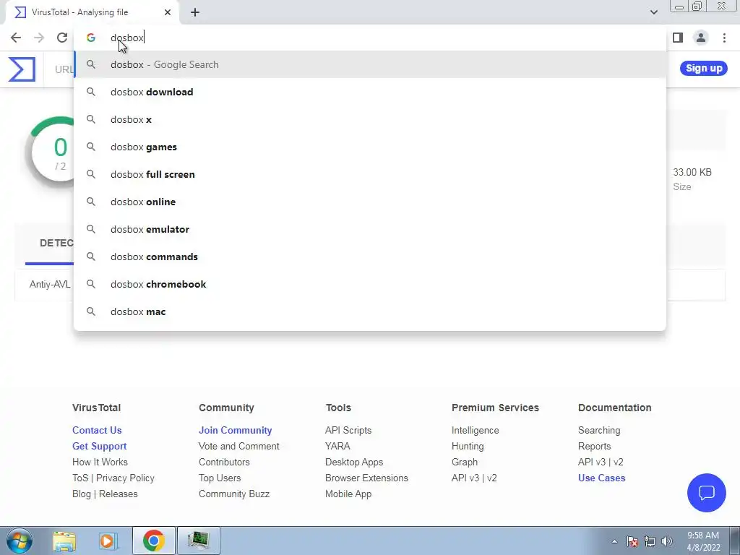This screenshot has height=555, width=740.
Task: Open the Contributors link
Action: (x=224, y=462)
